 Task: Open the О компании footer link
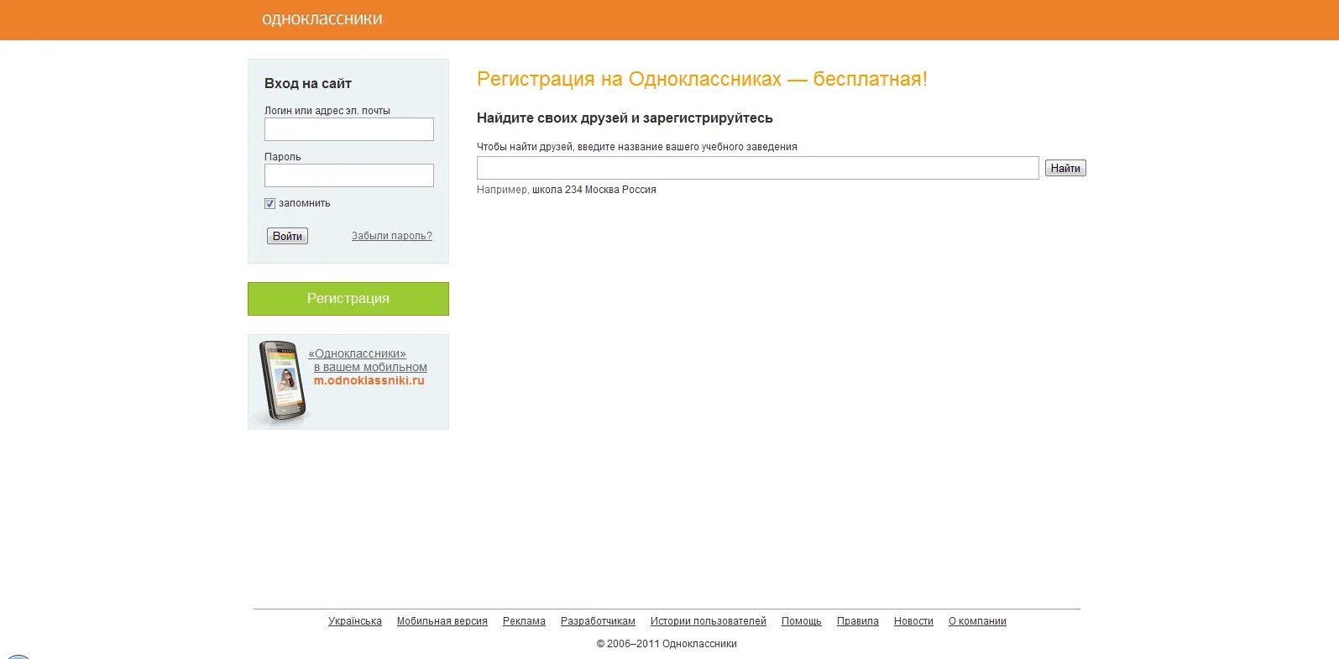pos(977,621)
